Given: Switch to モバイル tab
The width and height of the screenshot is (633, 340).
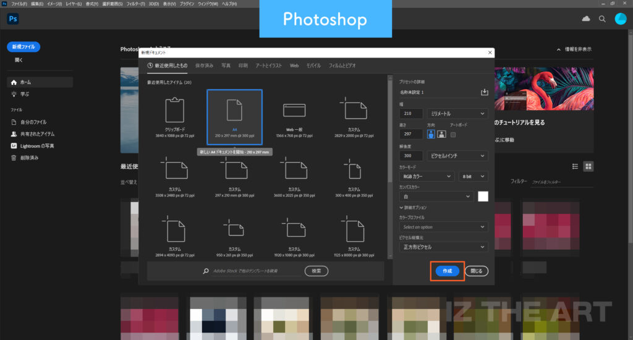Looking at the screenshot, I should tap(313, 66).
